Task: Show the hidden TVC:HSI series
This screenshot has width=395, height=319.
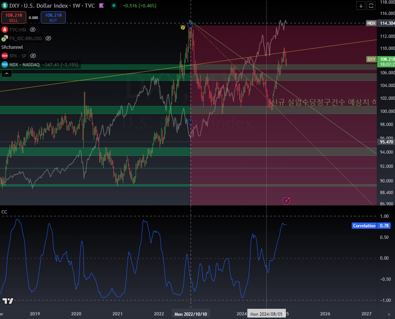Action: 33,29
